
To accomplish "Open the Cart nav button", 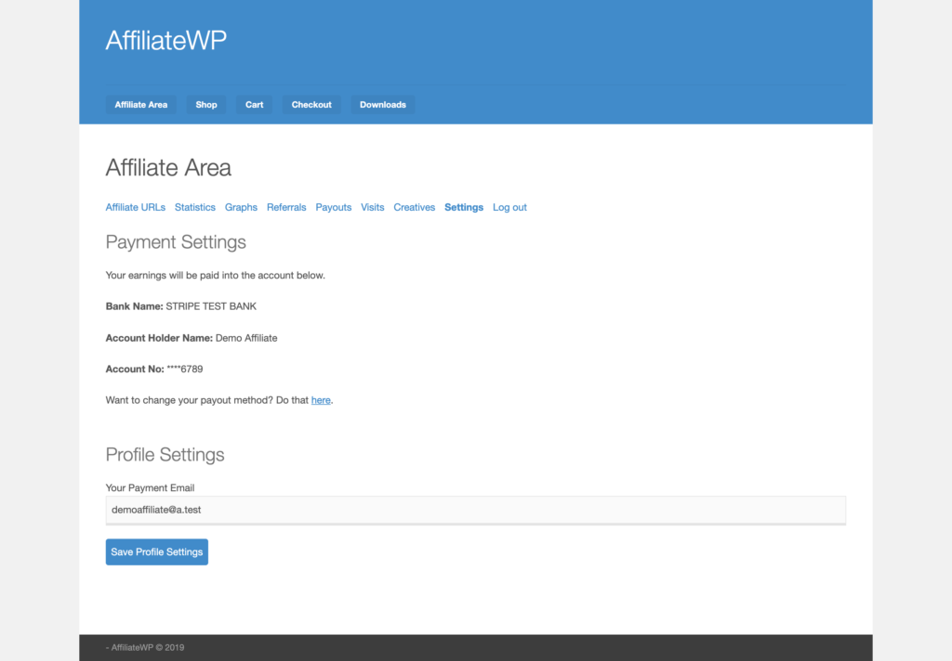I will pyautogui.click(x=255, y=105).
